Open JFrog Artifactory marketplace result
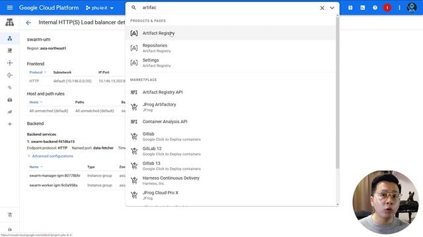423x237 pixels. (x=231, y=107)
